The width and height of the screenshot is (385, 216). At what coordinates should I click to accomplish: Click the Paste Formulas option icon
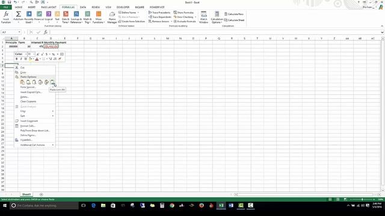[34, 82]
